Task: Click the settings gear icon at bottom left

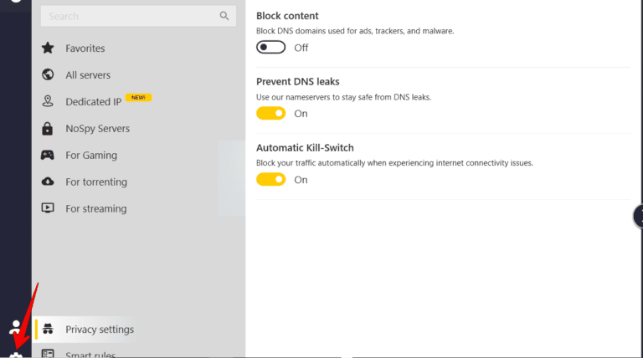Action: pos(16,353)
